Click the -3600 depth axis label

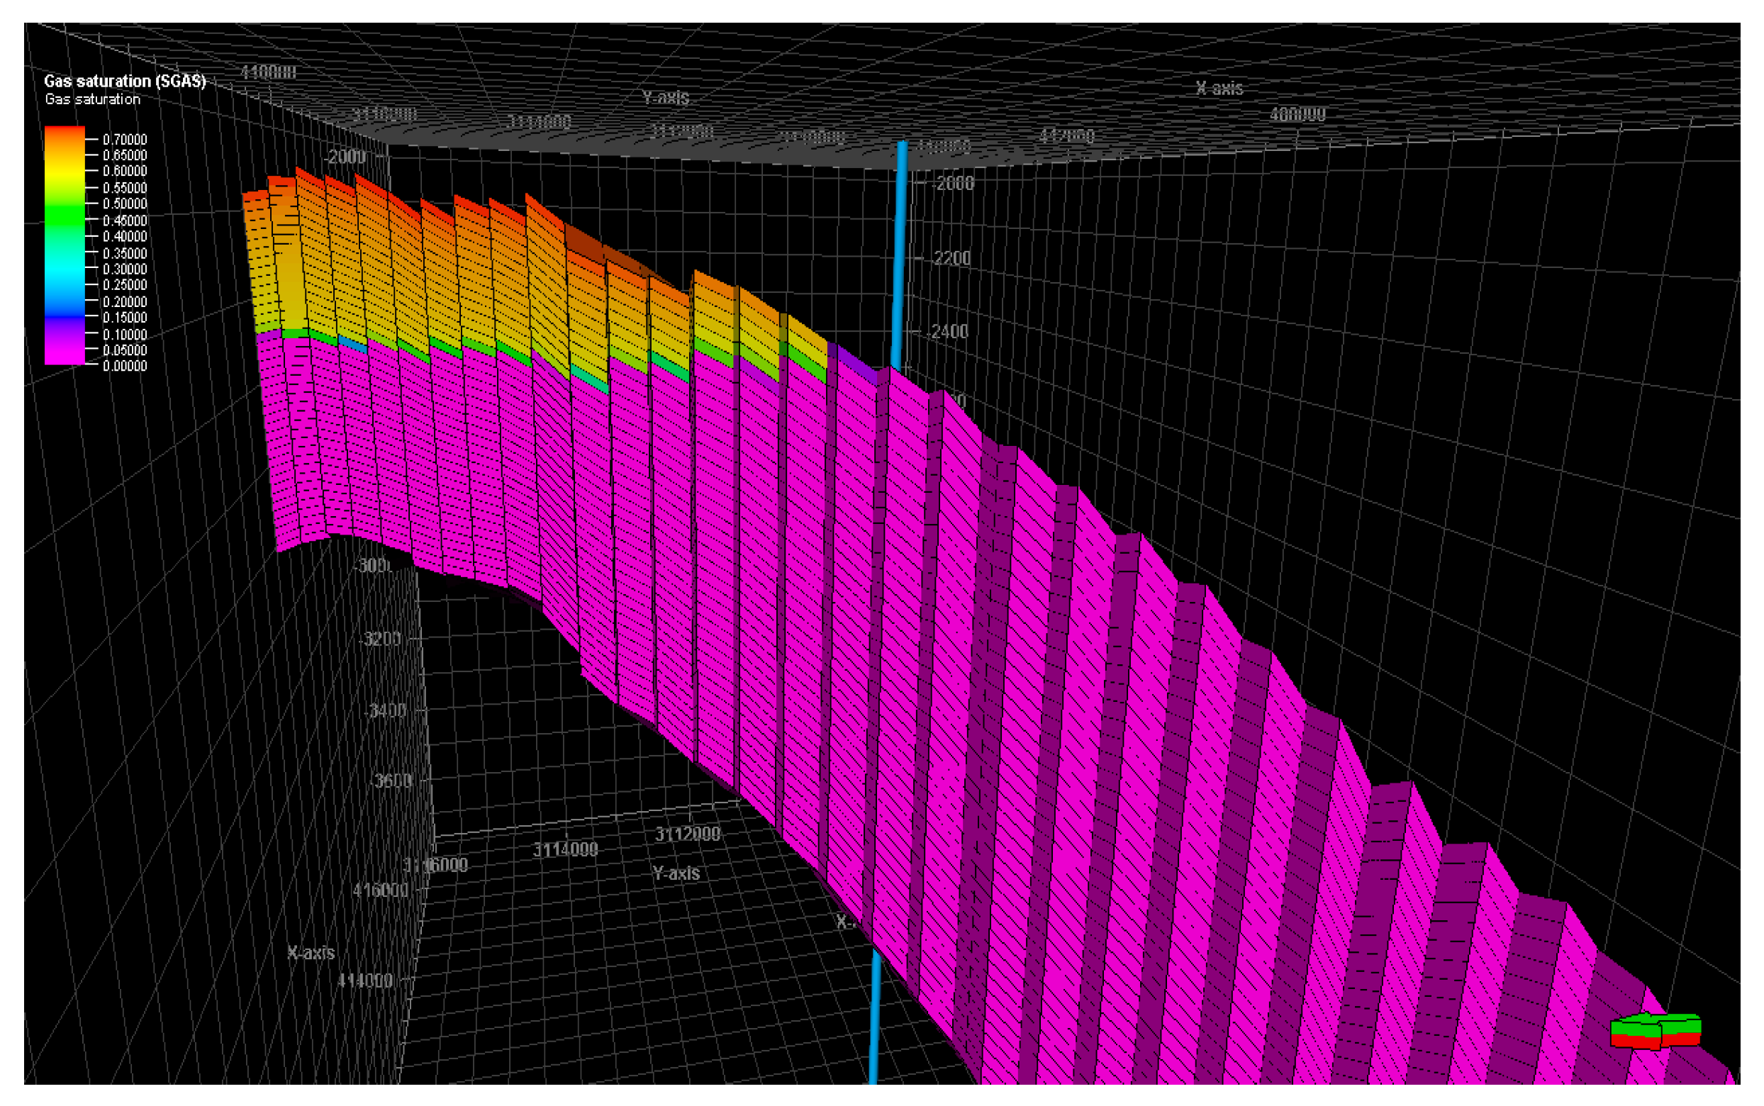click(x=391, y=781)
